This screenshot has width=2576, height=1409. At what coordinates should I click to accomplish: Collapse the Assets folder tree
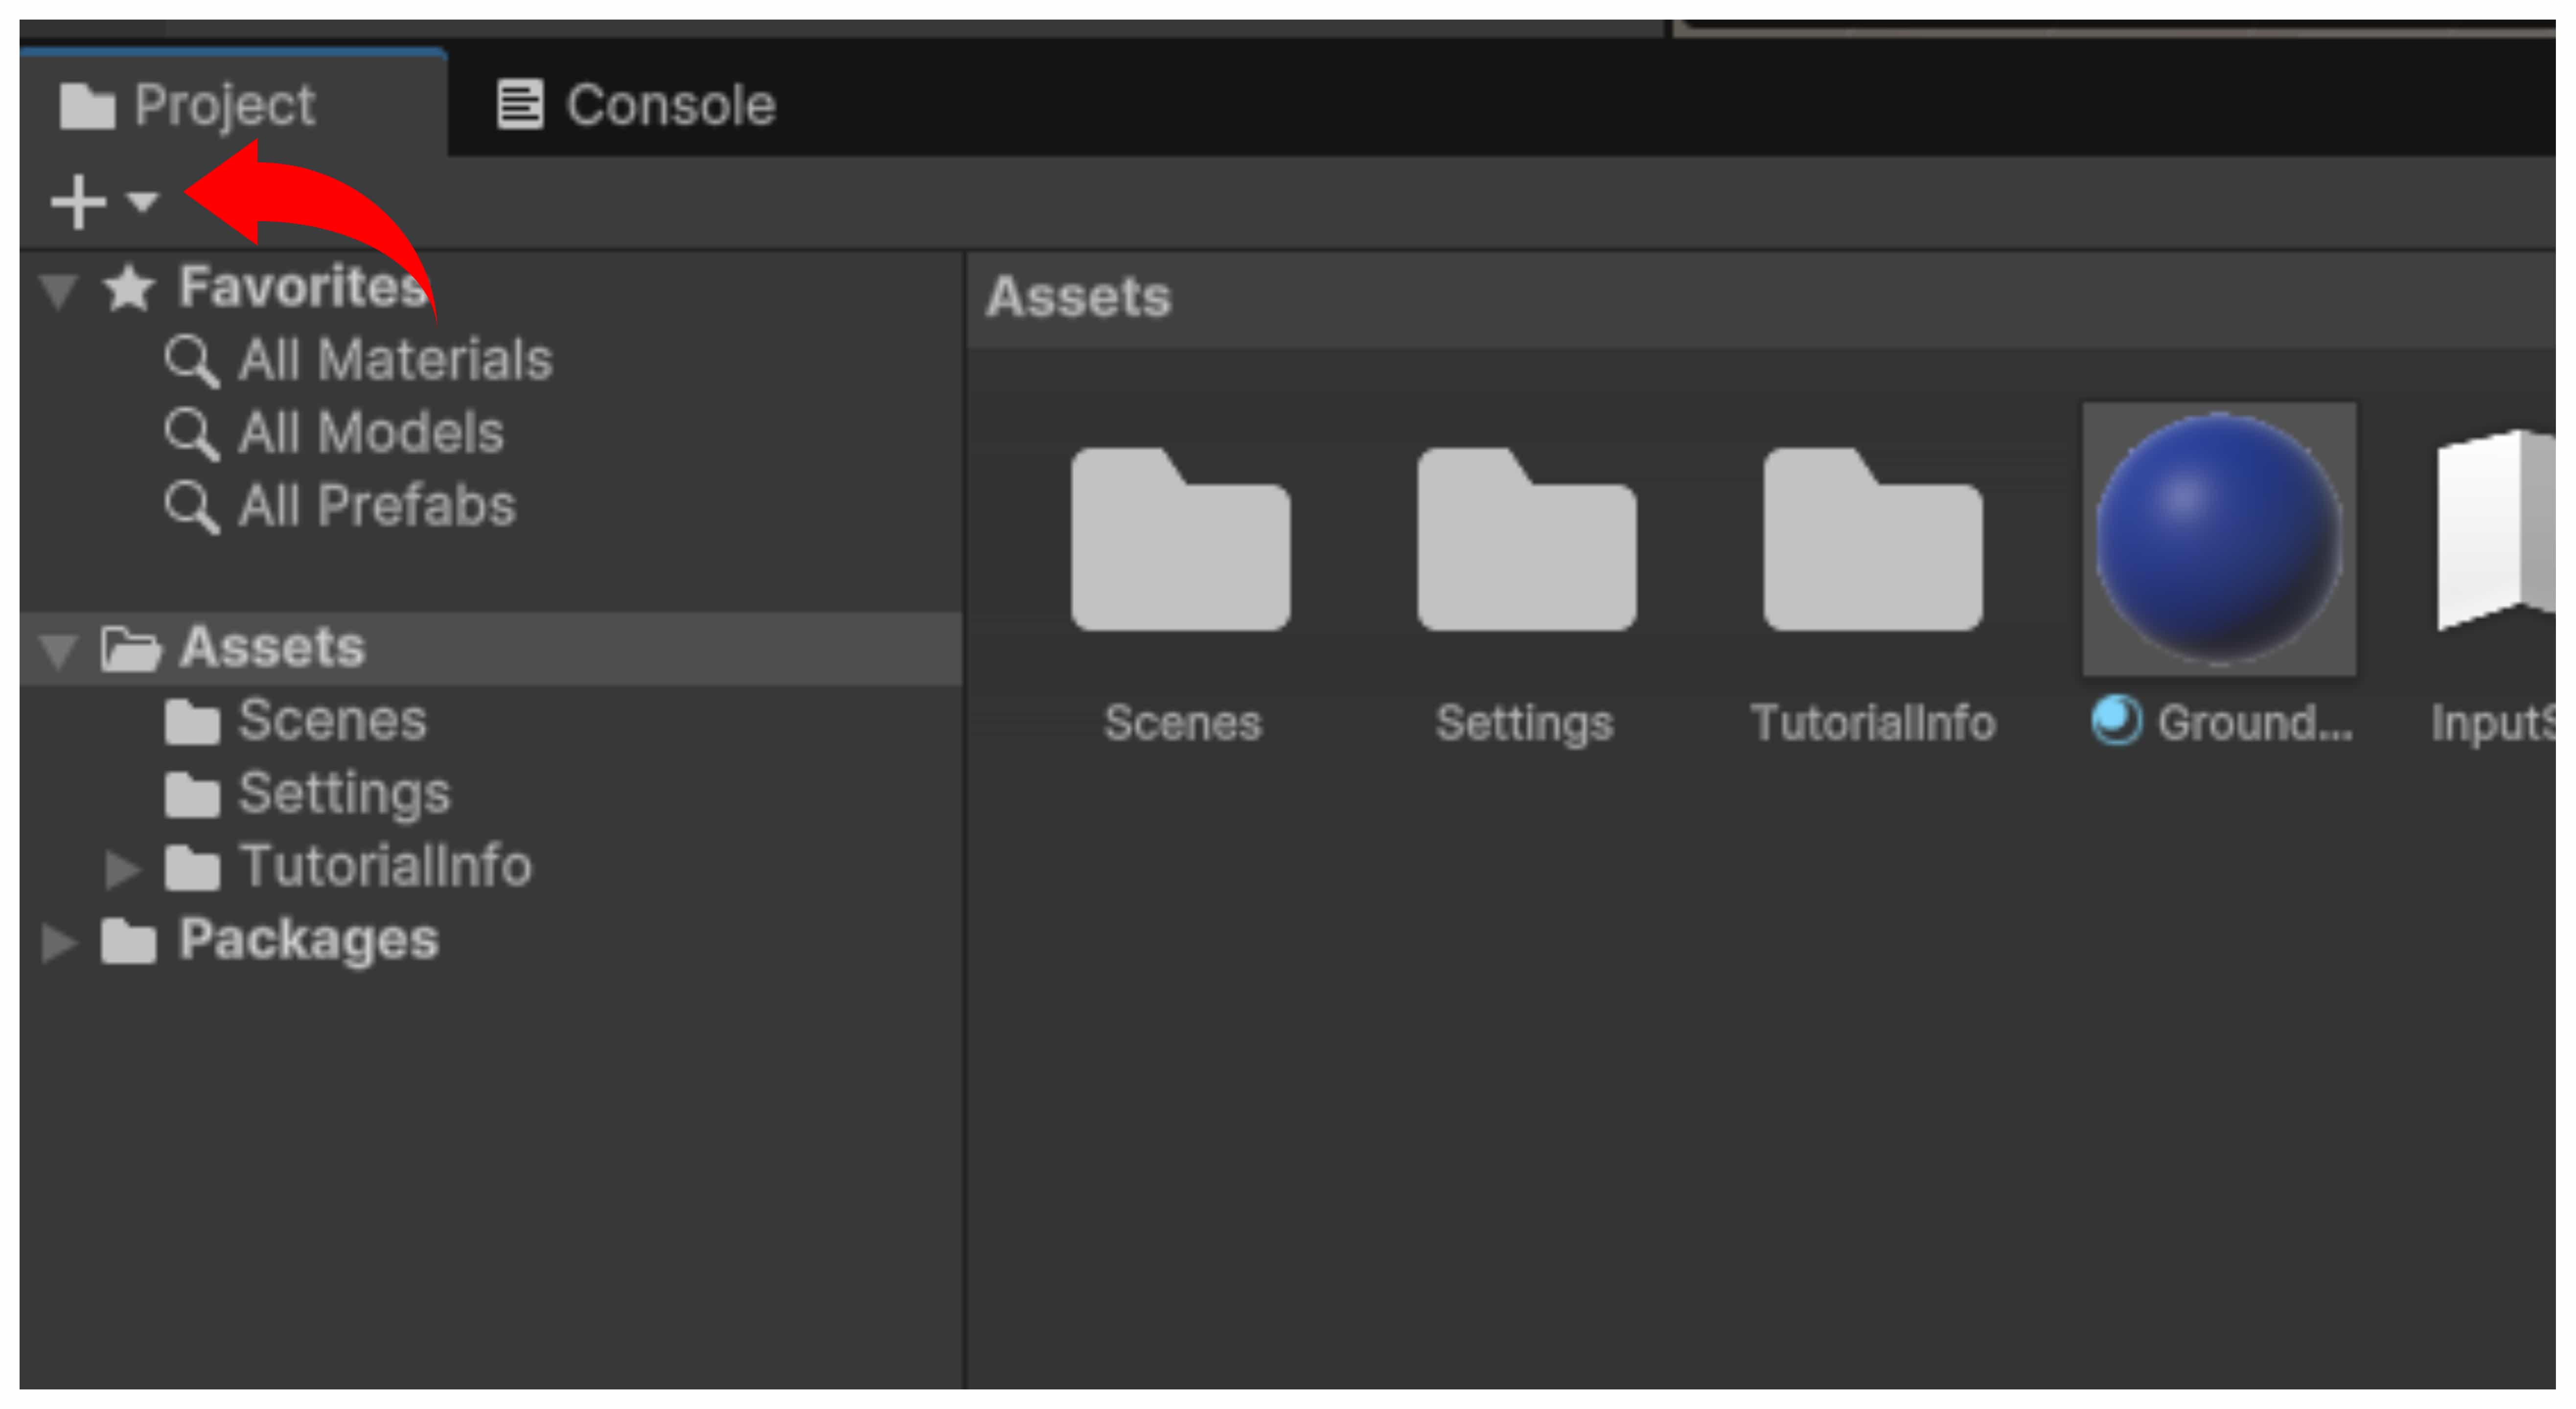pos(58,650)
